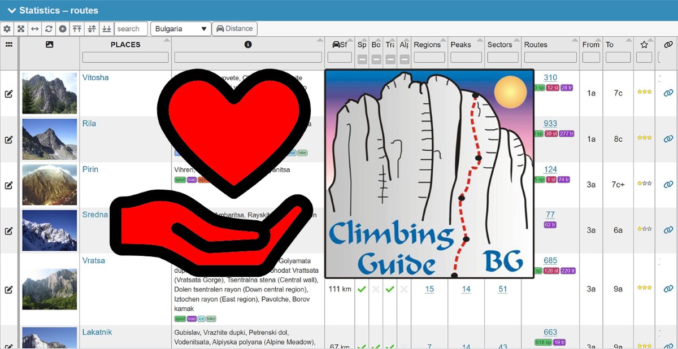This screenshot has width=678, height=349.
Task: Toggle the Tra column filter checkbox
Action: click(390, 59)
